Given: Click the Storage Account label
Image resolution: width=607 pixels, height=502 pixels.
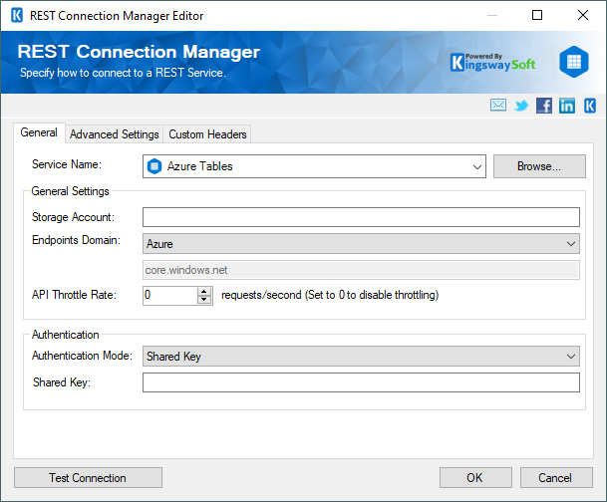Looking at the screenshot, I should (73, 217).
